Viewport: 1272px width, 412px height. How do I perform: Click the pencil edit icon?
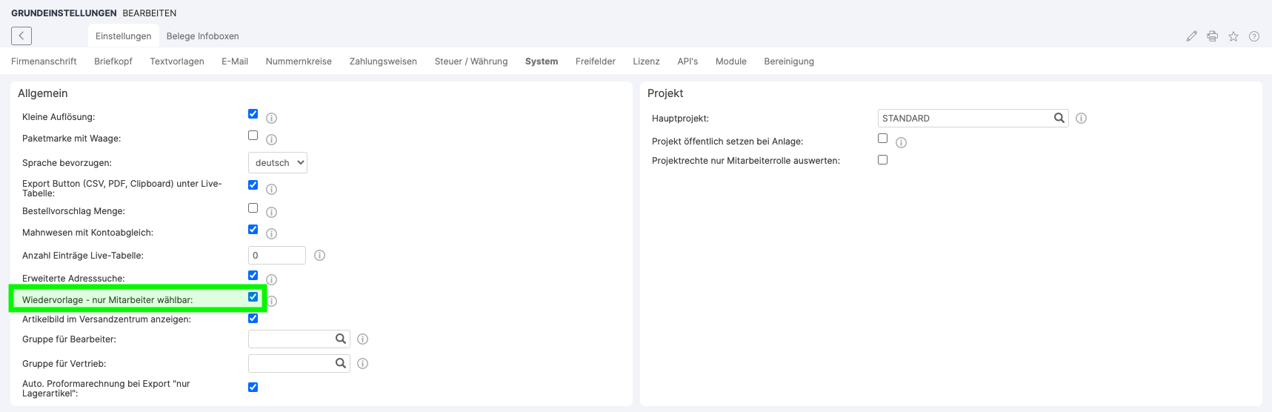pyautogui.click(x=1191, y=36)
